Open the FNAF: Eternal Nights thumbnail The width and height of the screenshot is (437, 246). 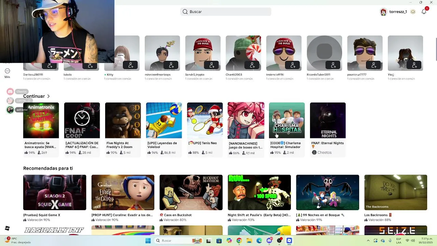pyautogui.click(x=328, y=120)
